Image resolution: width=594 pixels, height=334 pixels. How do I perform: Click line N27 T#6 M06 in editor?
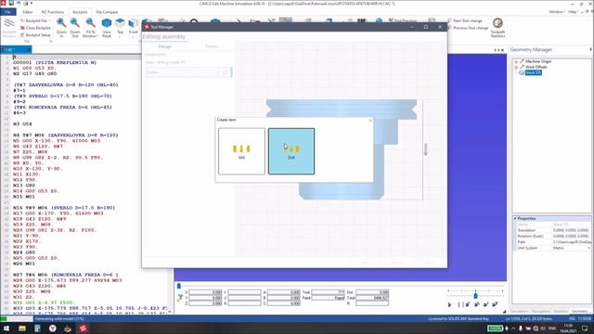tap(66, 275)
